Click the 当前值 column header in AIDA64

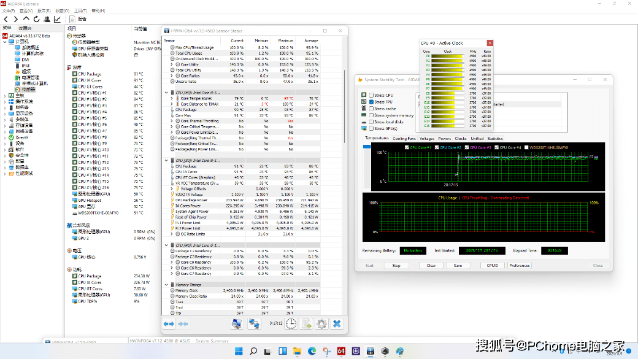[140, 28]
